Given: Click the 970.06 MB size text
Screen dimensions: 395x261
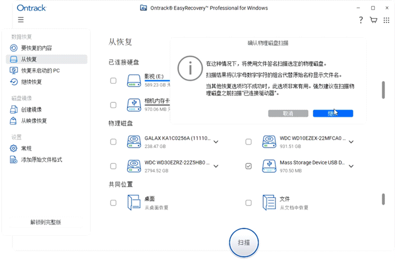Looking at the screenshot, I should (155, 109).
